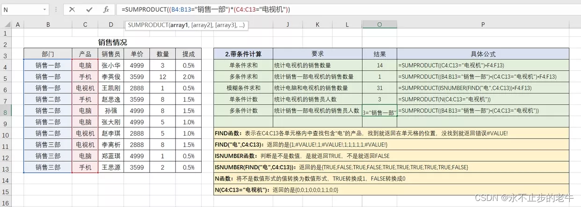This screenshot has width=581, height=207.
Task: Select all cells via corner triangle
Action: tap(6, 25)
